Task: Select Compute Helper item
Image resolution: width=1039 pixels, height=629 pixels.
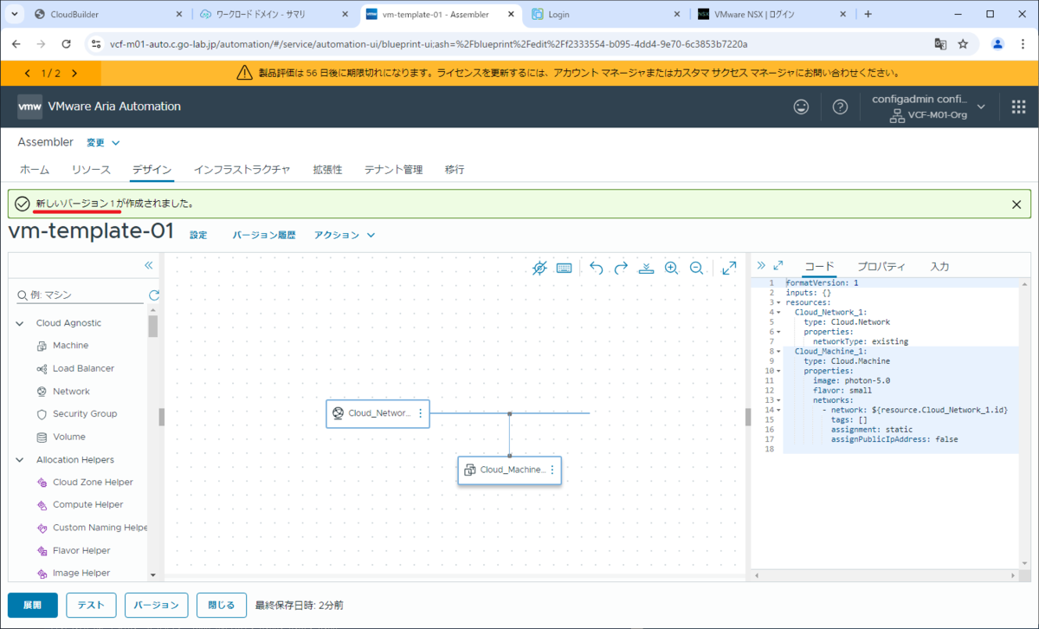Action: [87, 504]
